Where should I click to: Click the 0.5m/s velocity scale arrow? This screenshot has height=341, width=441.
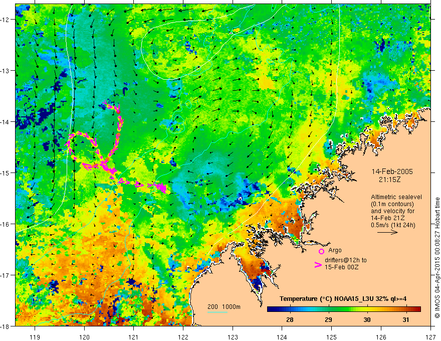[387, 232]
